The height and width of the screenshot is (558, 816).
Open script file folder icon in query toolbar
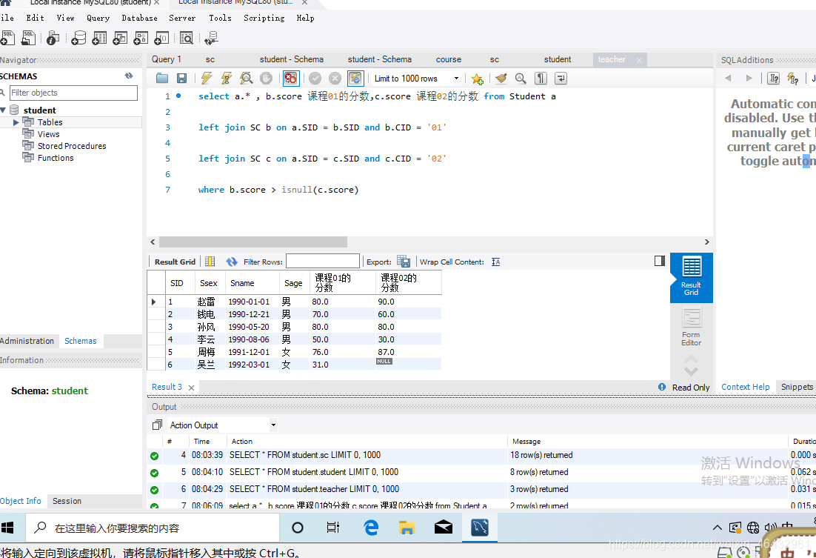(162, 78)
